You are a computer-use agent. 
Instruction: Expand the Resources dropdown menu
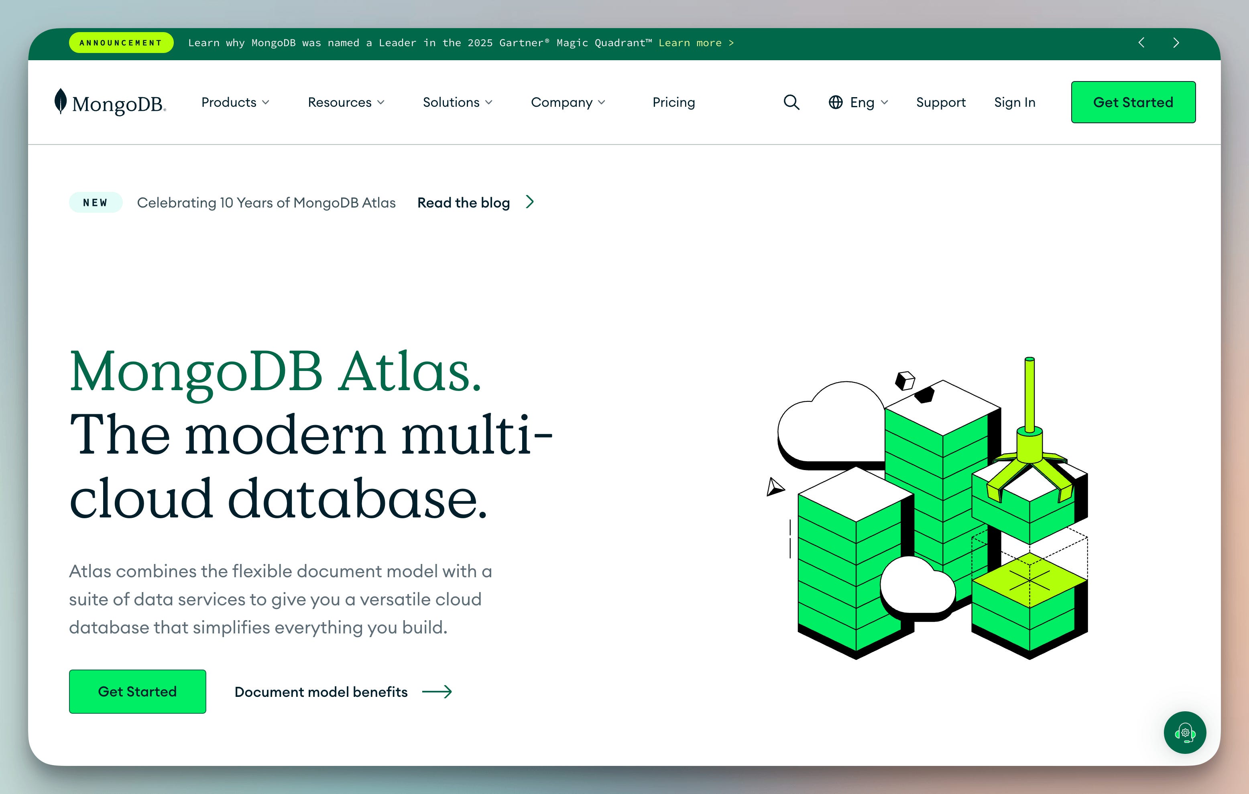[346, 102]
